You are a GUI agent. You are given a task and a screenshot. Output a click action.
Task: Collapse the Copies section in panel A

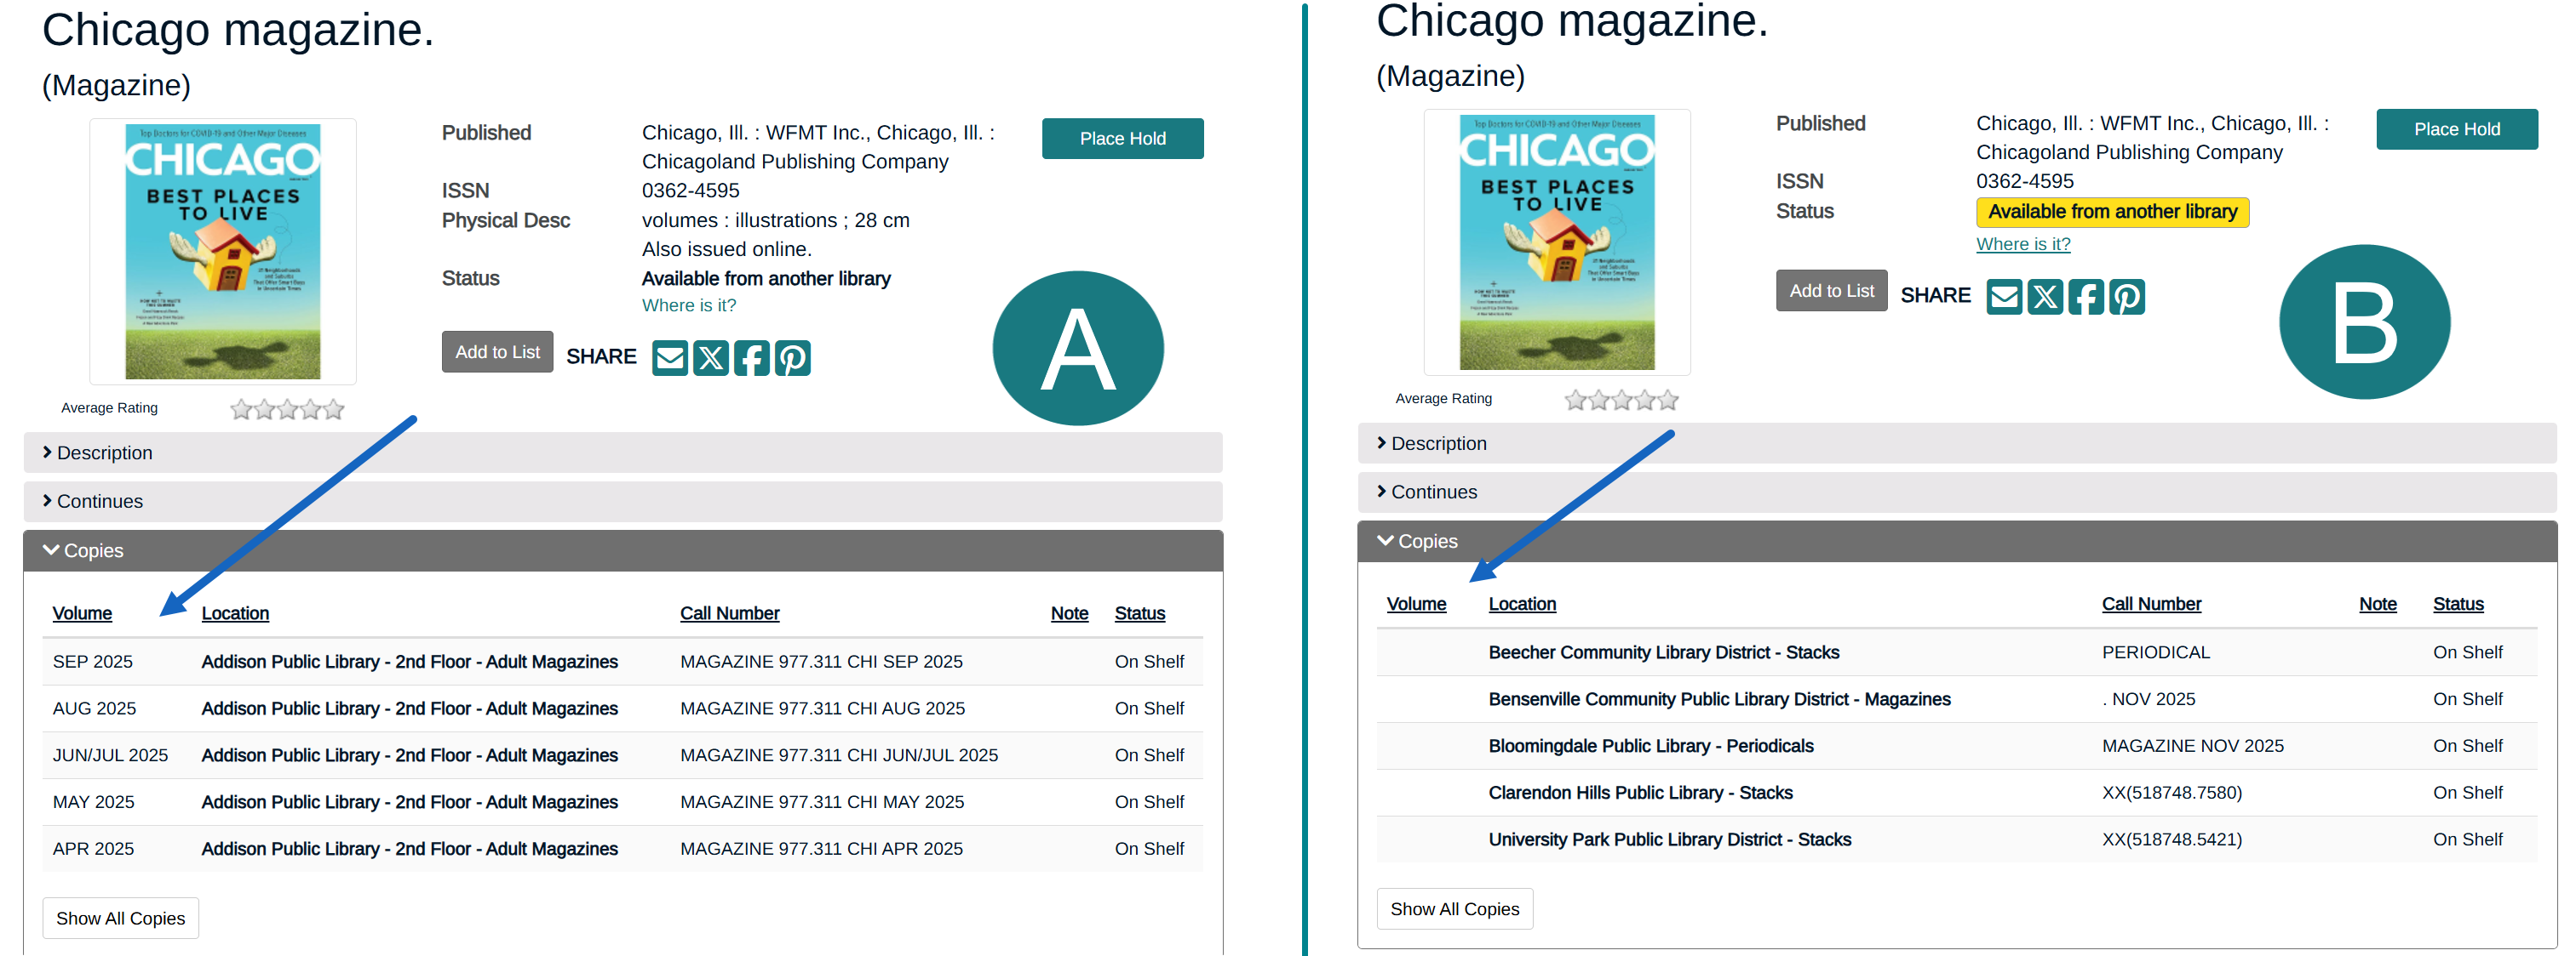tap(92, 550)
